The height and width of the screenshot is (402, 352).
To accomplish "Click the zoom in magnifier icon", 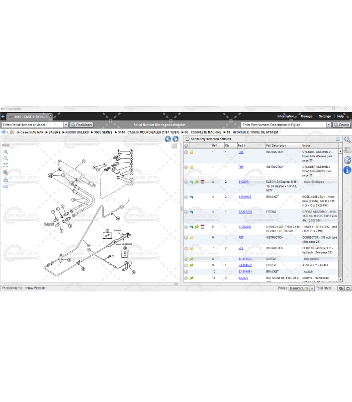I will (6, 151).
